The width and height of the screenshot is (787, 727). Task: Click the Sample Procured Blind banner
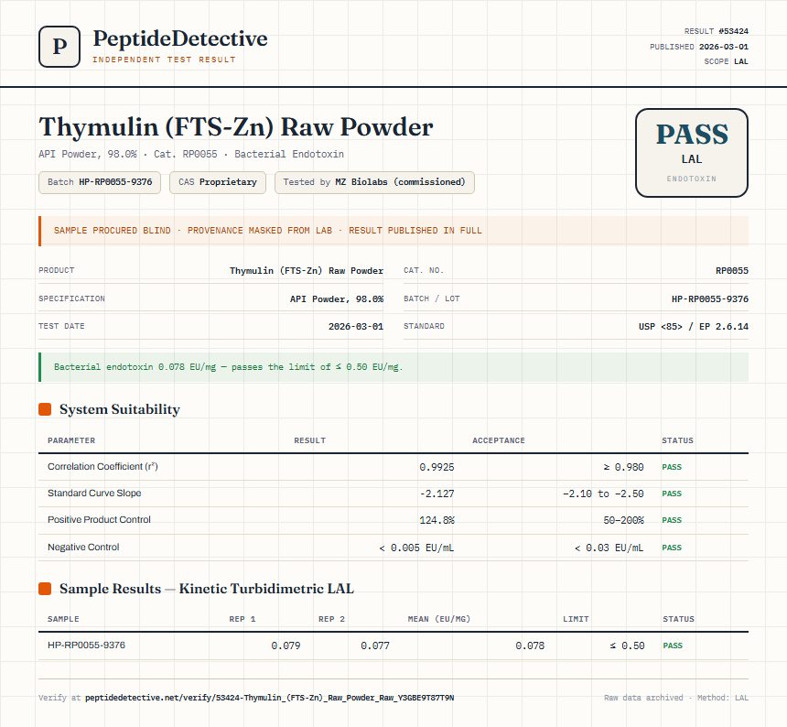(x=393, y=231)
